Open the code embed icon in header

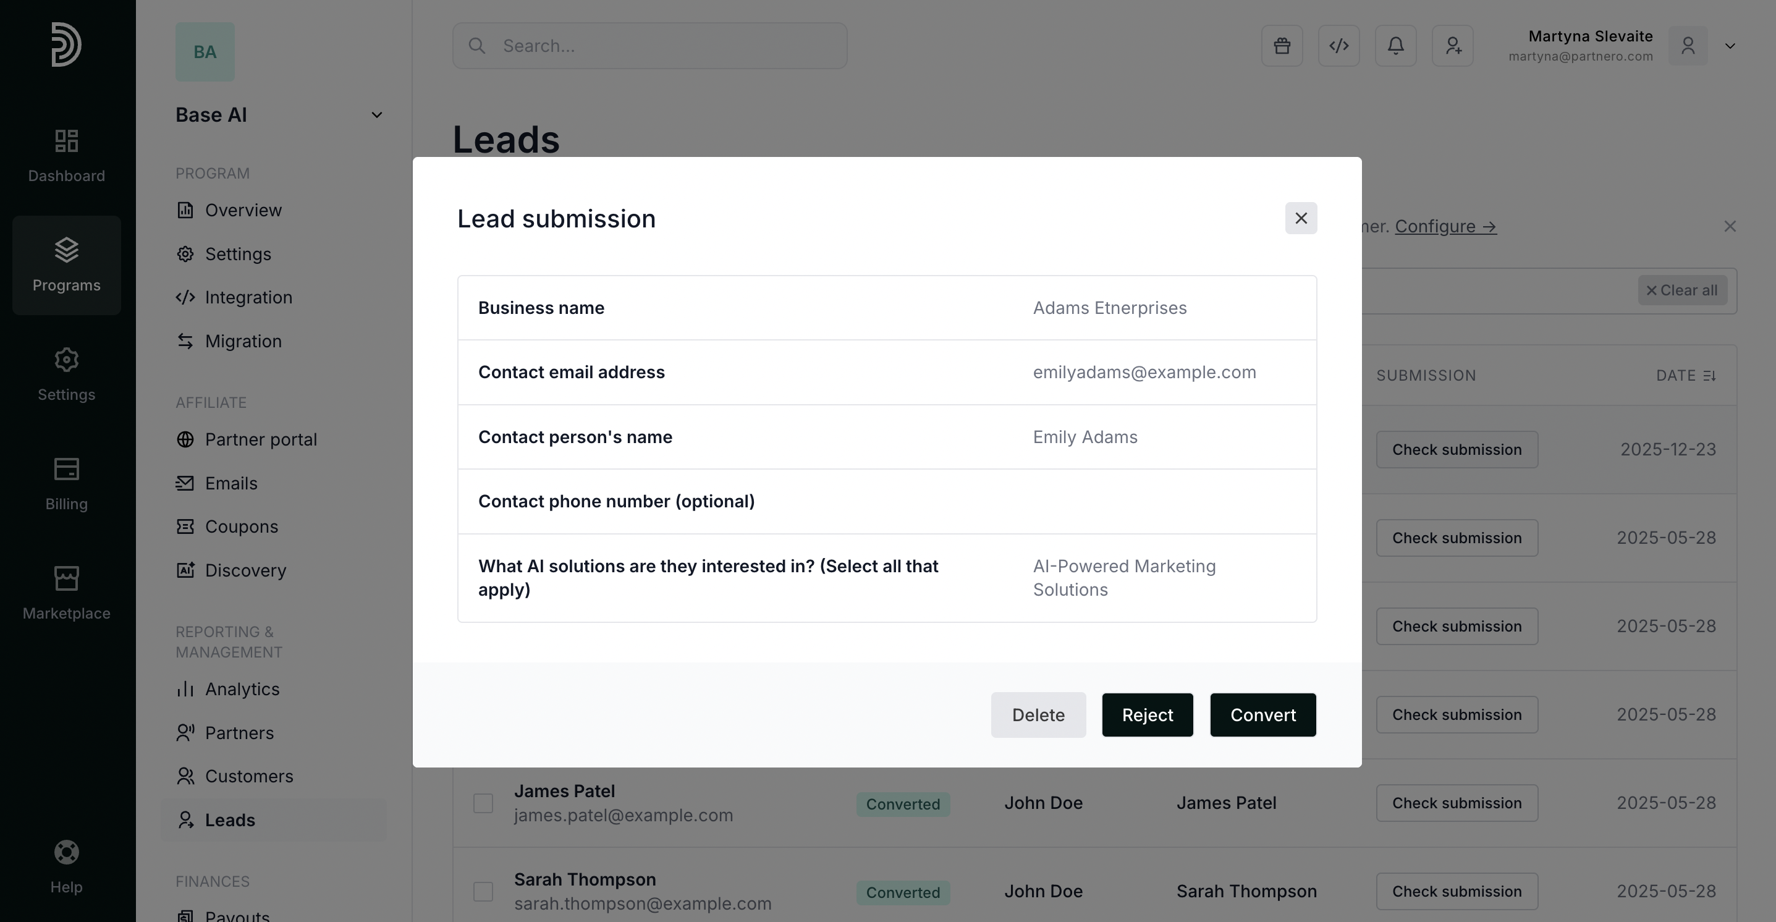pos(1338,46)
